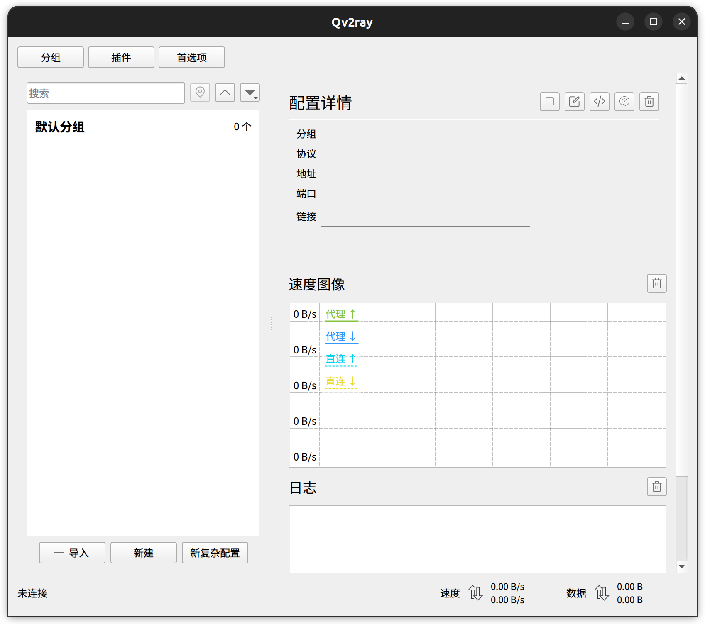Click the 0 个 count in 默认分组
Viewport: 705px width, 624px height.
[242, 127]
